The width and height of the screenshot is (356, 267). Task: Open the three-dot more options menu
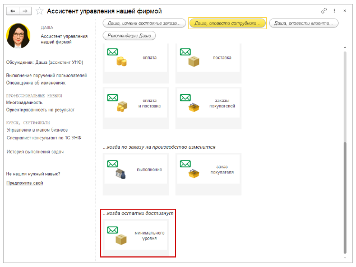pos(335,11)
